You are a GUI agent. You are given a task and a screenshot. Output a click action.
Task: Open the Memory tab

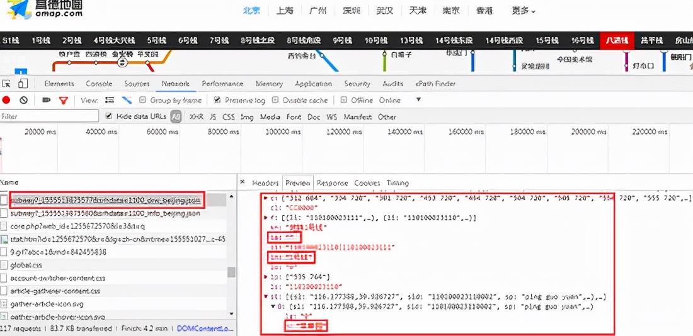click(x=269, y=84)
